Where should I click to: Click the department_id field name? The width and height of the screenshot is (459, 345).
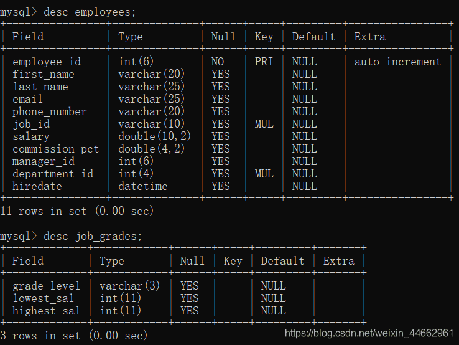pyautogui.click(x=53, y=174)
